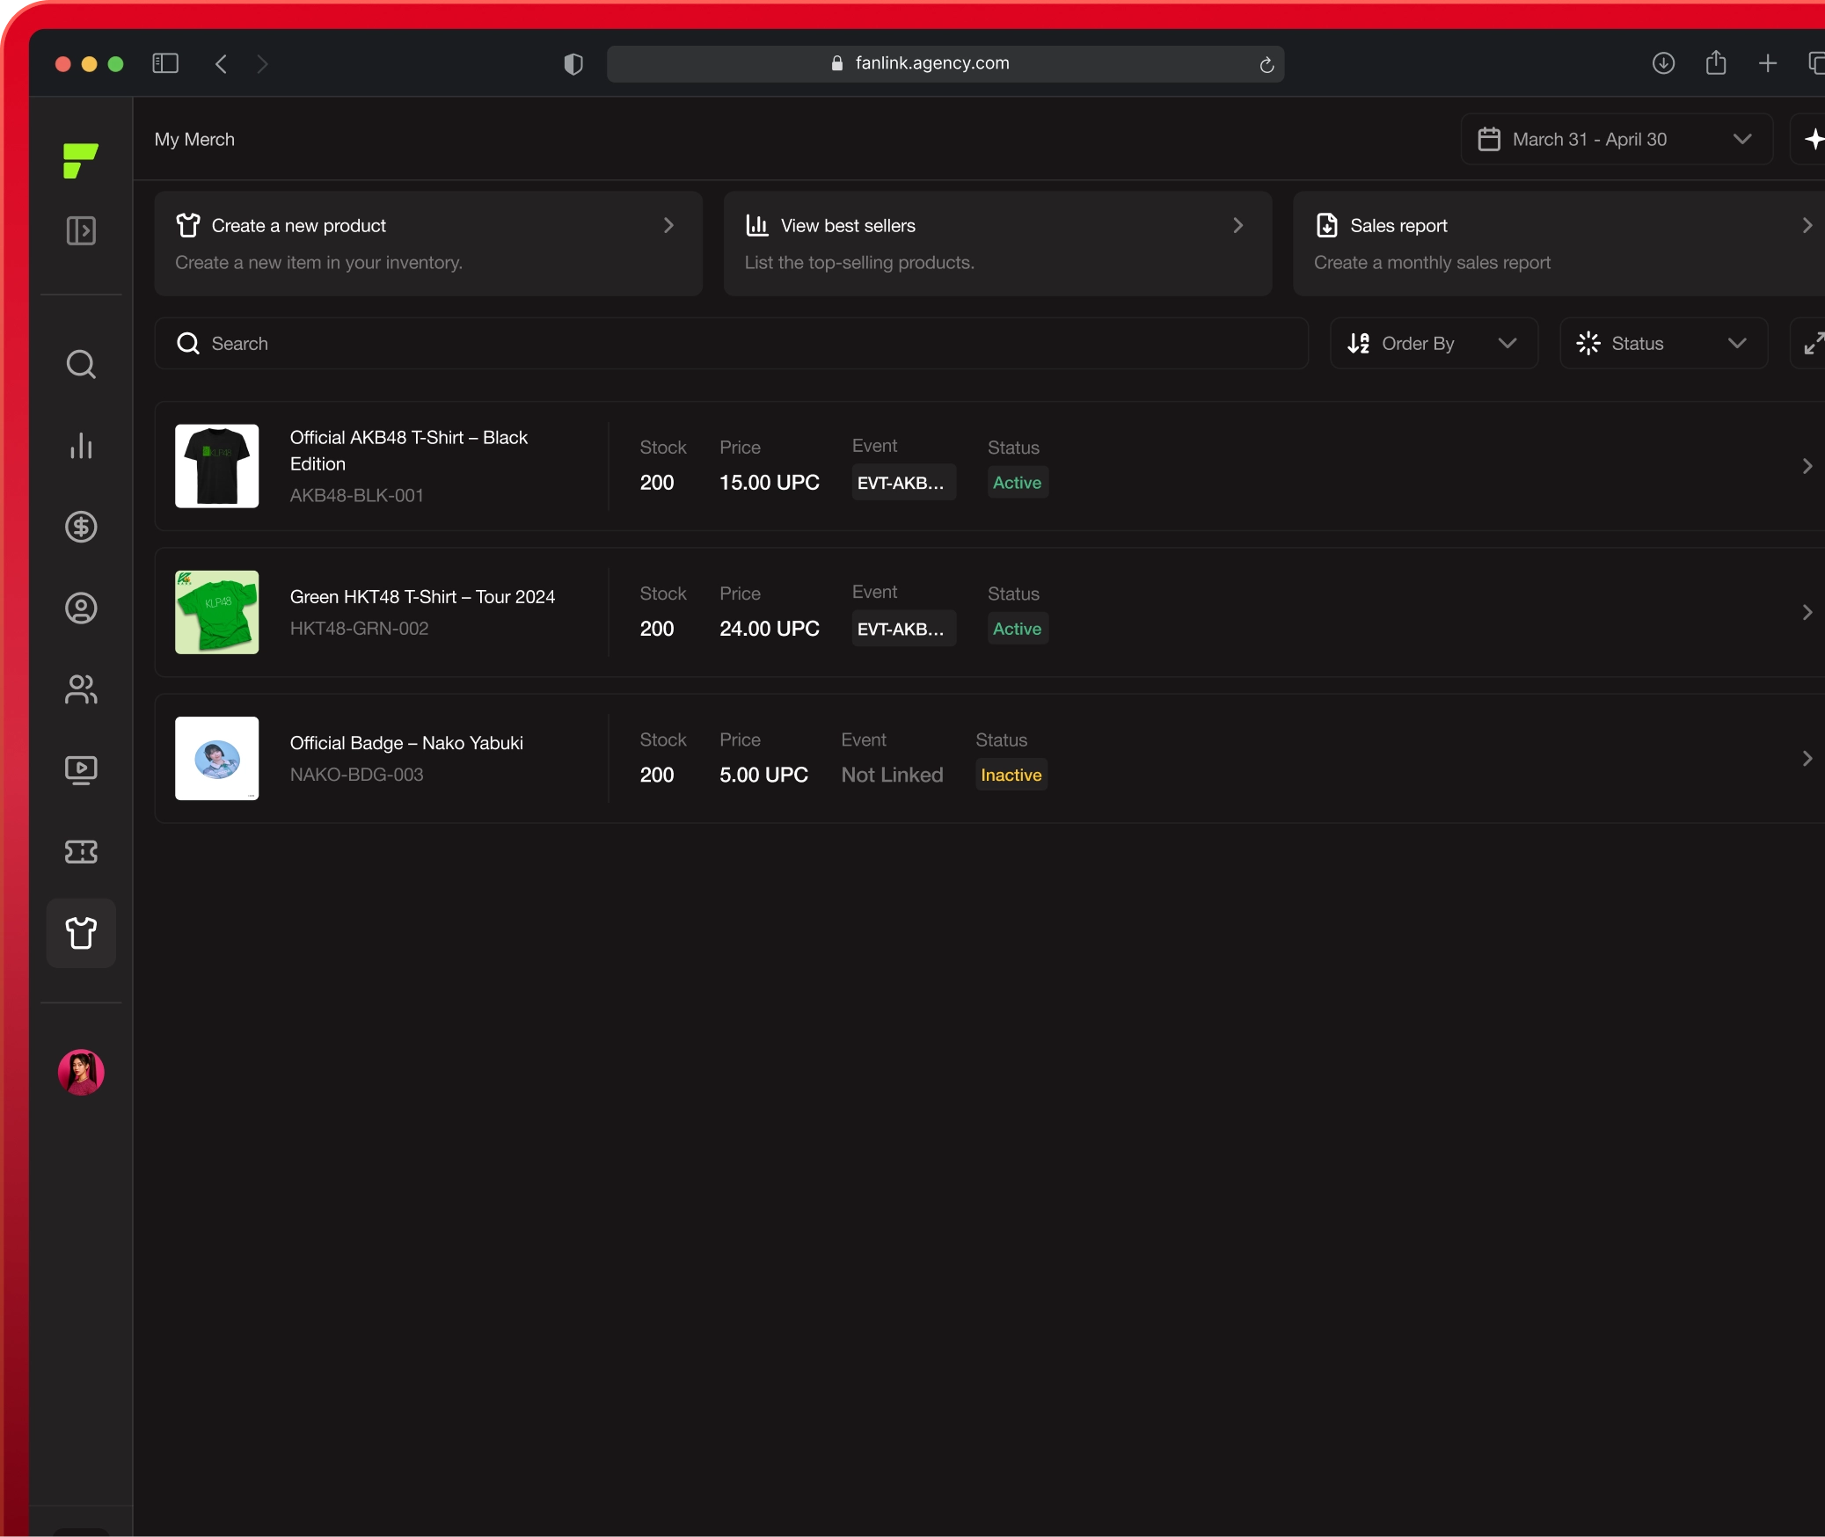This screenshot has width=1825, height=1537.
Task: Focus the merch Search field
Action: [x=732, y=343]
